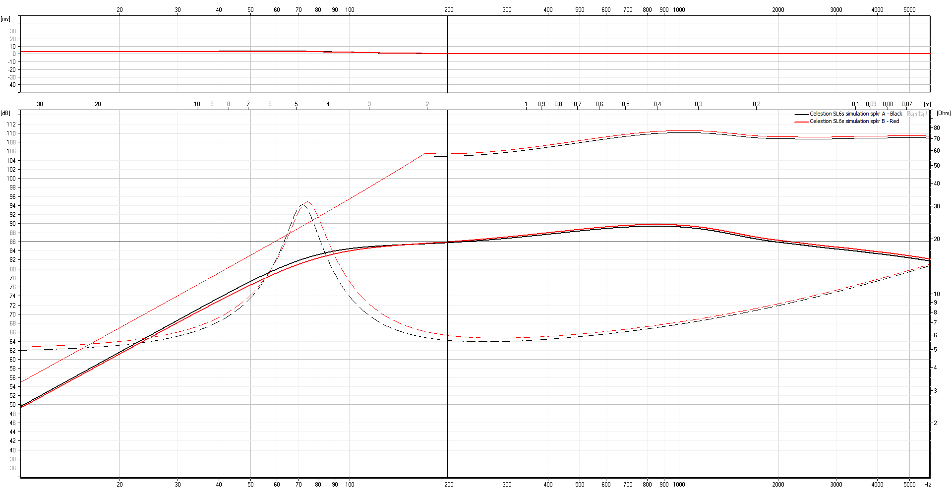Click the -10 label on the ms axis
Image resolution: width=952 pixels, height=496 pixels.
[11, 62]
